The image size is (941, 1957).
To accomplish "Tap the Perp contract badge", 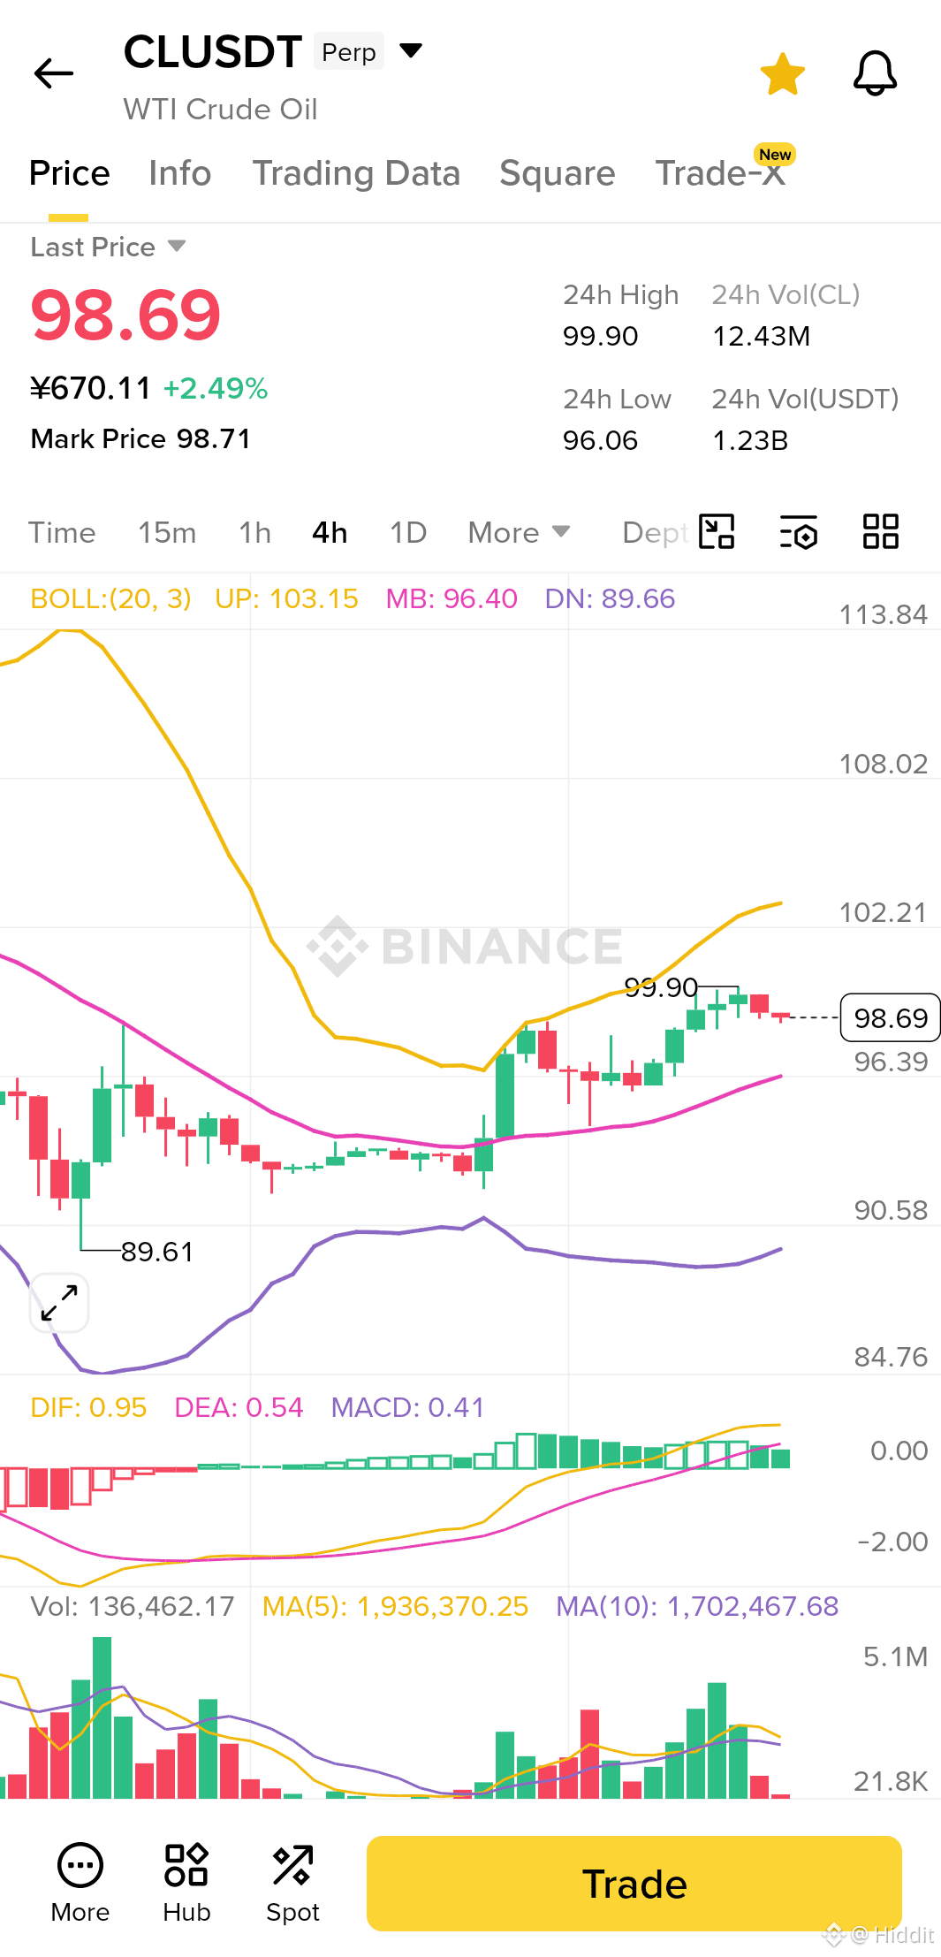I will click(349, 52).
